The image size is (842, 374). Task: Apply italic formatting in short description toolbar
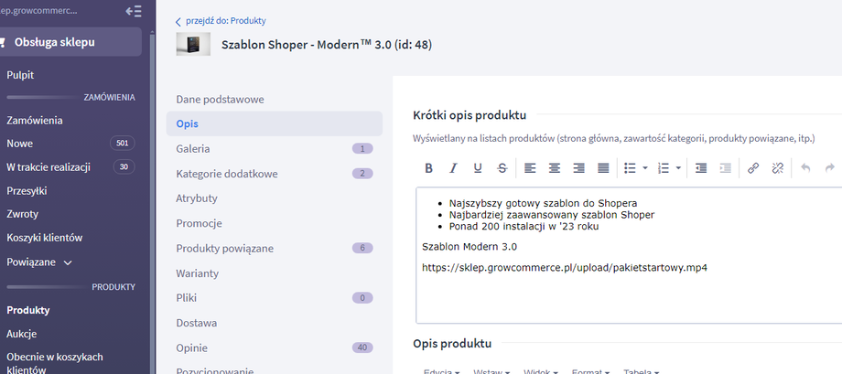pos(453,168)
